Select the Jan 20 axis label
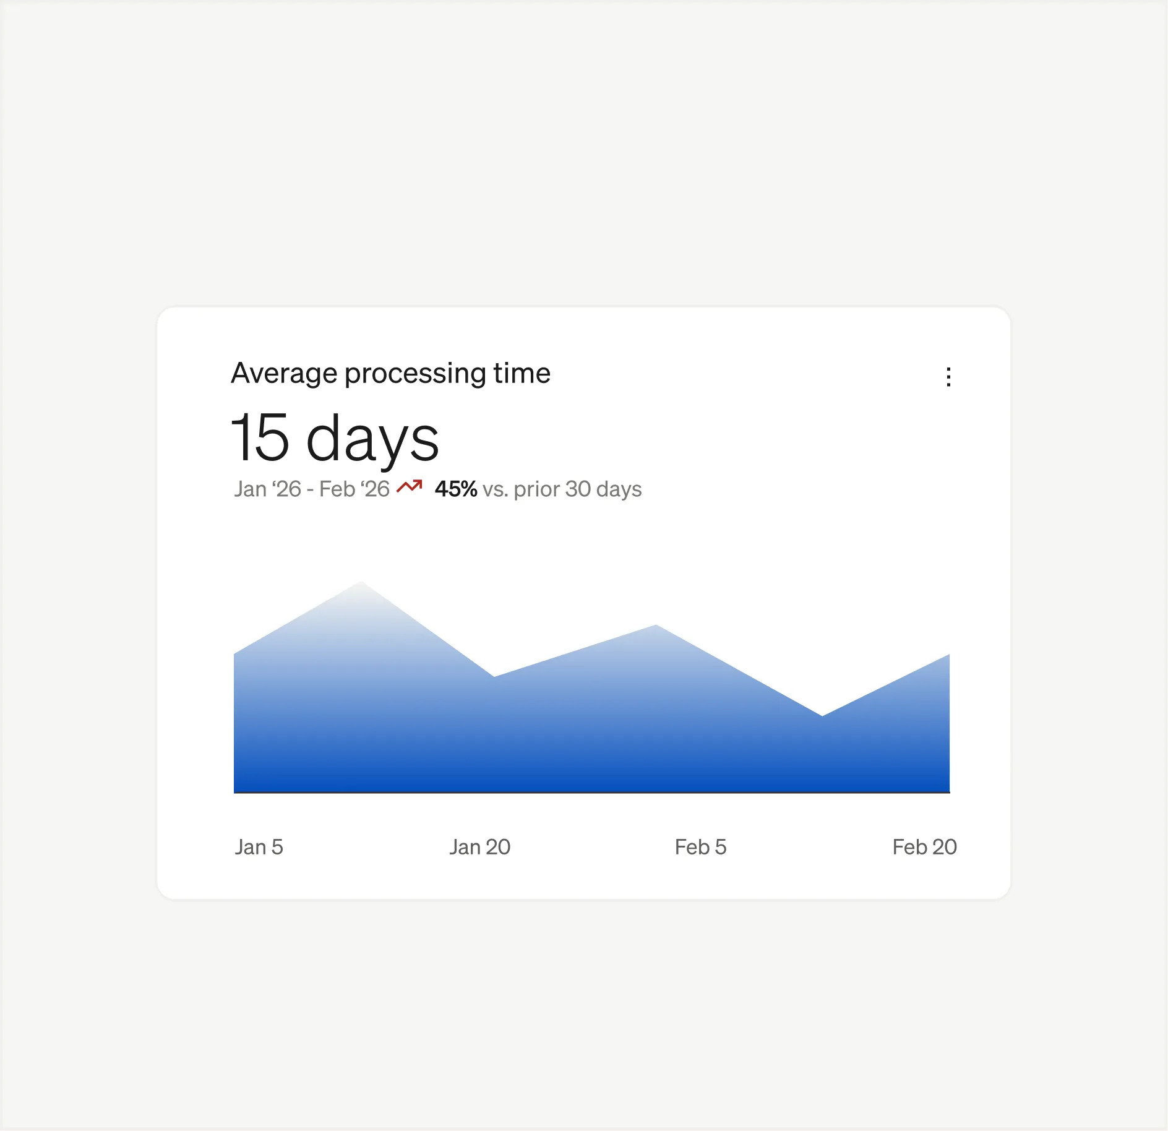 click(480, 846)
